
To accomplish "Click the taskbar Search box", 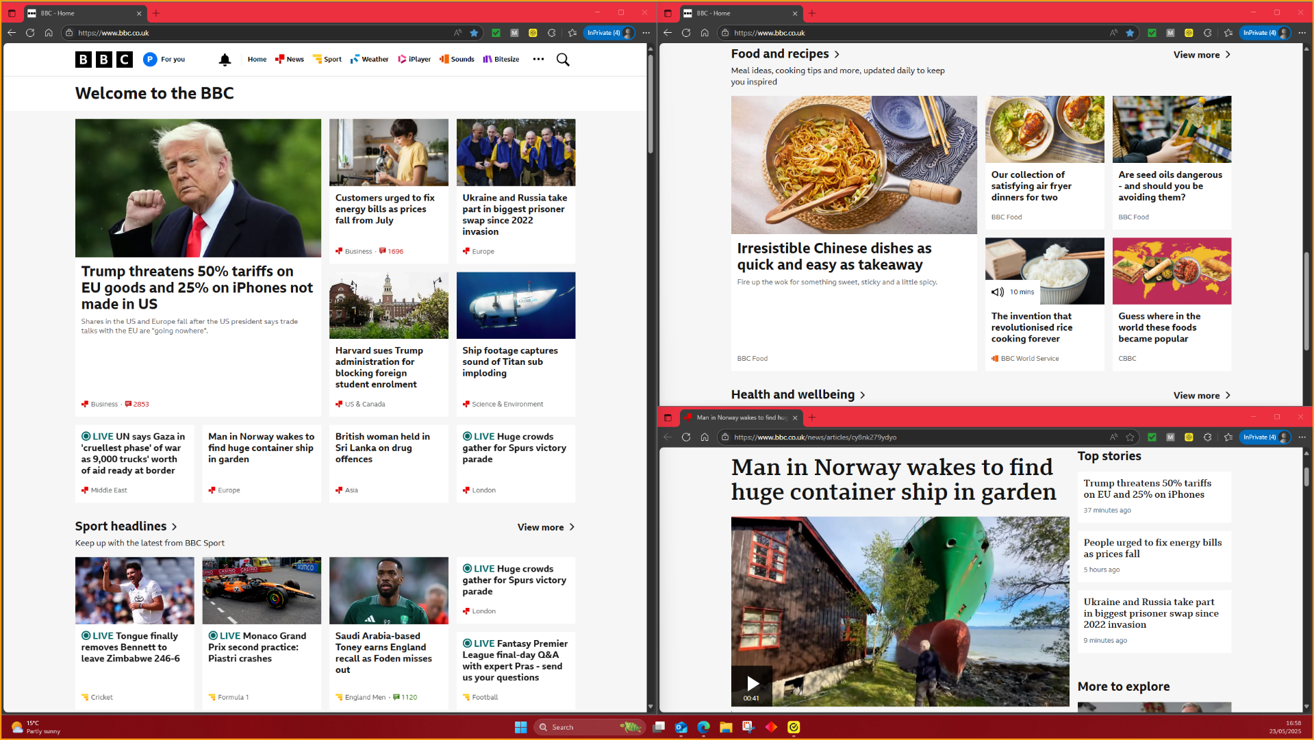I will point(589,727).
